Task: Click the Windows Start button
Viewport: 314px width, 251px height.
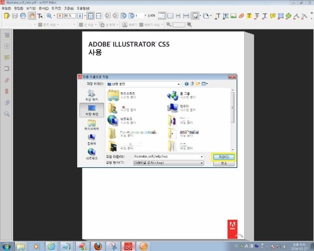Action: 6,246
